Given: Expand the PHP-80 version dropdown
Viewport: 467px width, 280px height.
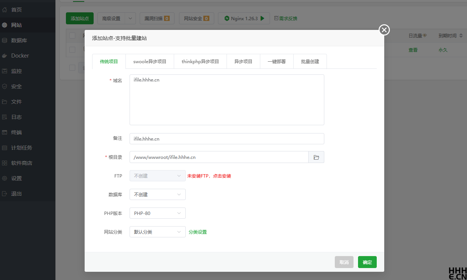Looking at the screenshot, I should 158,213.
